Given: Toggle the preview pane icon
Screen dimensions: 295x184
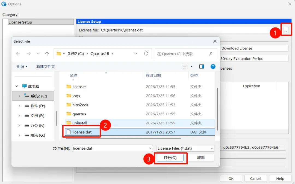Looking at the screenshot, I should (x=202, y=67).
